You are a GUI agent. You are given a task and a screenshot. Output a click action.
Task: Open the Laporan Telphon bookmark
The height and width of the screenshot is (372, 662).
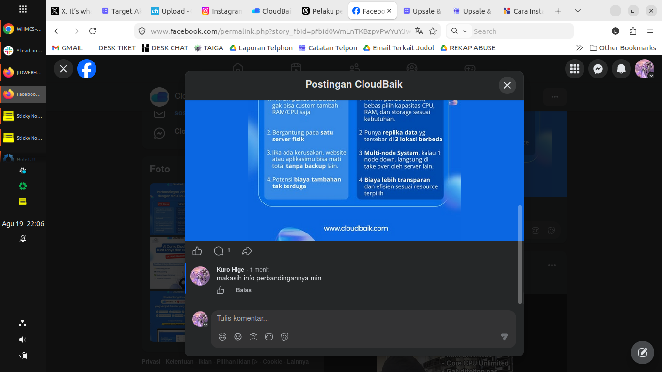point(261,48)
